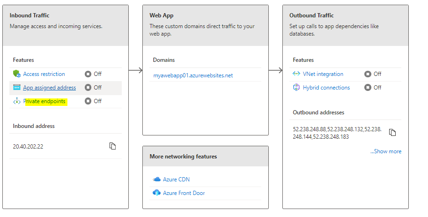Click the Hybrid connections icon
428x217 pixels.
pos(296,88)
